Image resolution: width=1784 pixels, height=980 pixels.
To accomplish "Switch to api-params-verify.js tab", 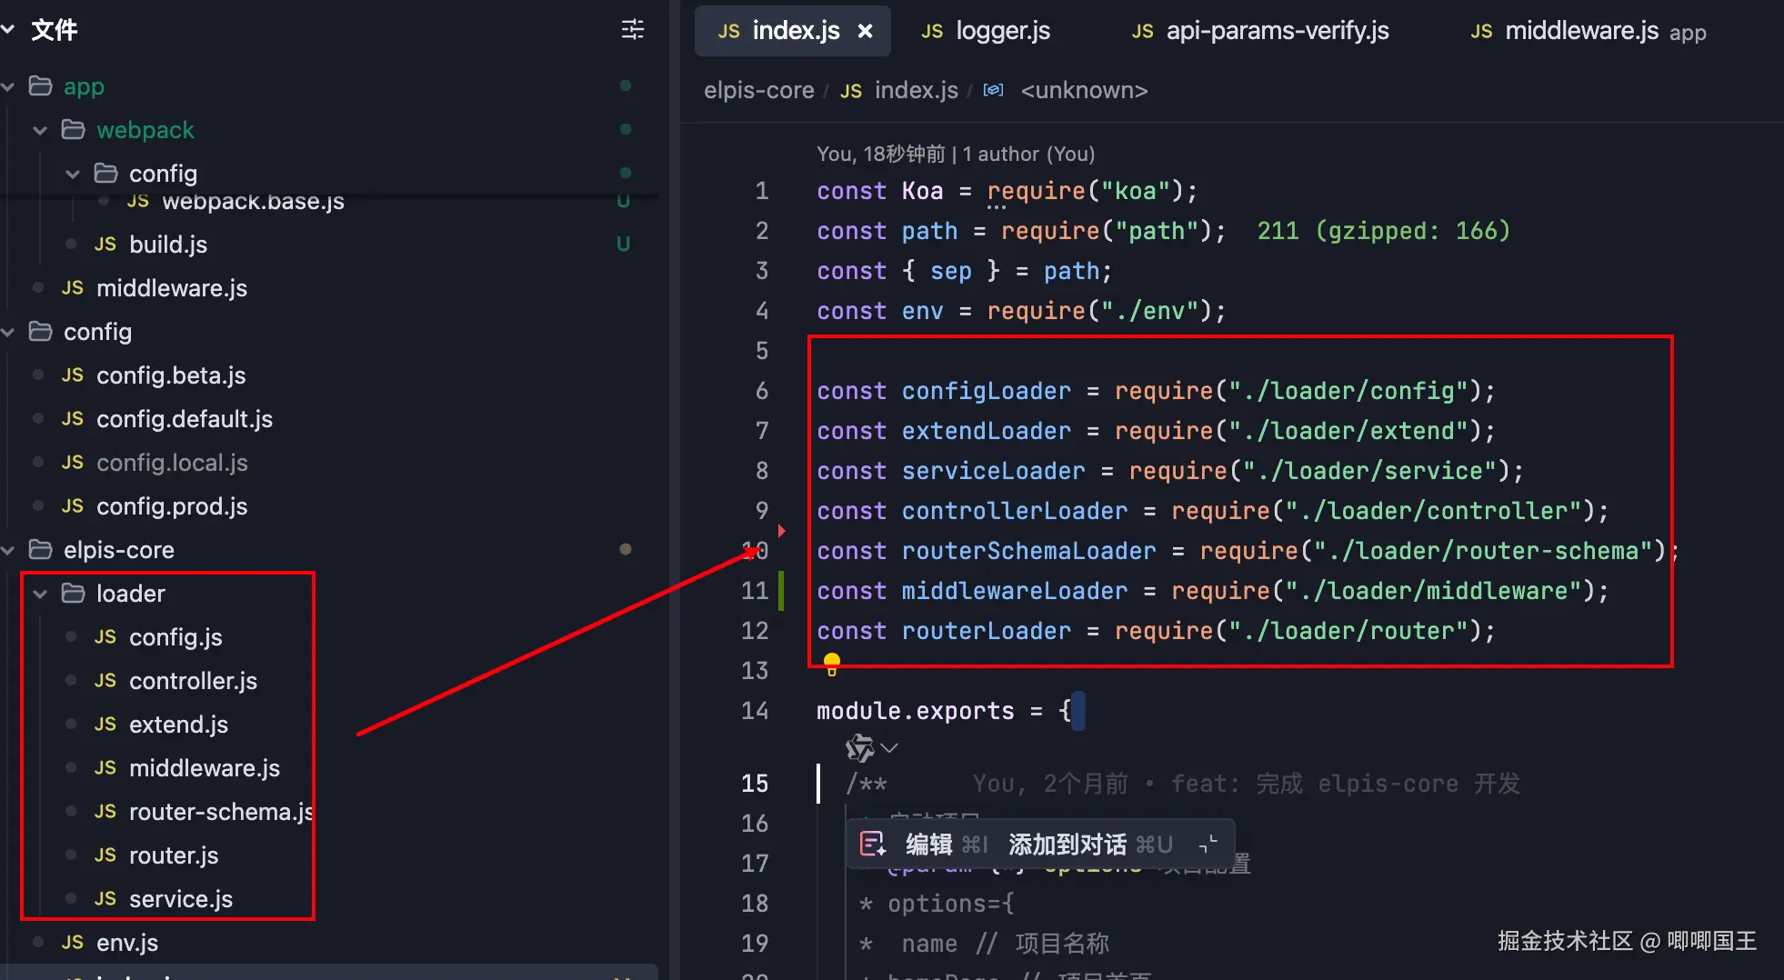I will click(1260, 31).
